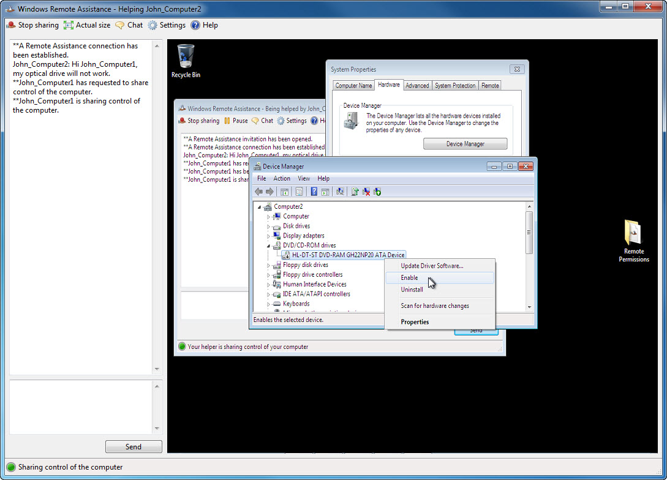This screenshot has width=667, height=480.
Task: Click Stop sharing in the inner Being helped window
Action: point(199,121)
